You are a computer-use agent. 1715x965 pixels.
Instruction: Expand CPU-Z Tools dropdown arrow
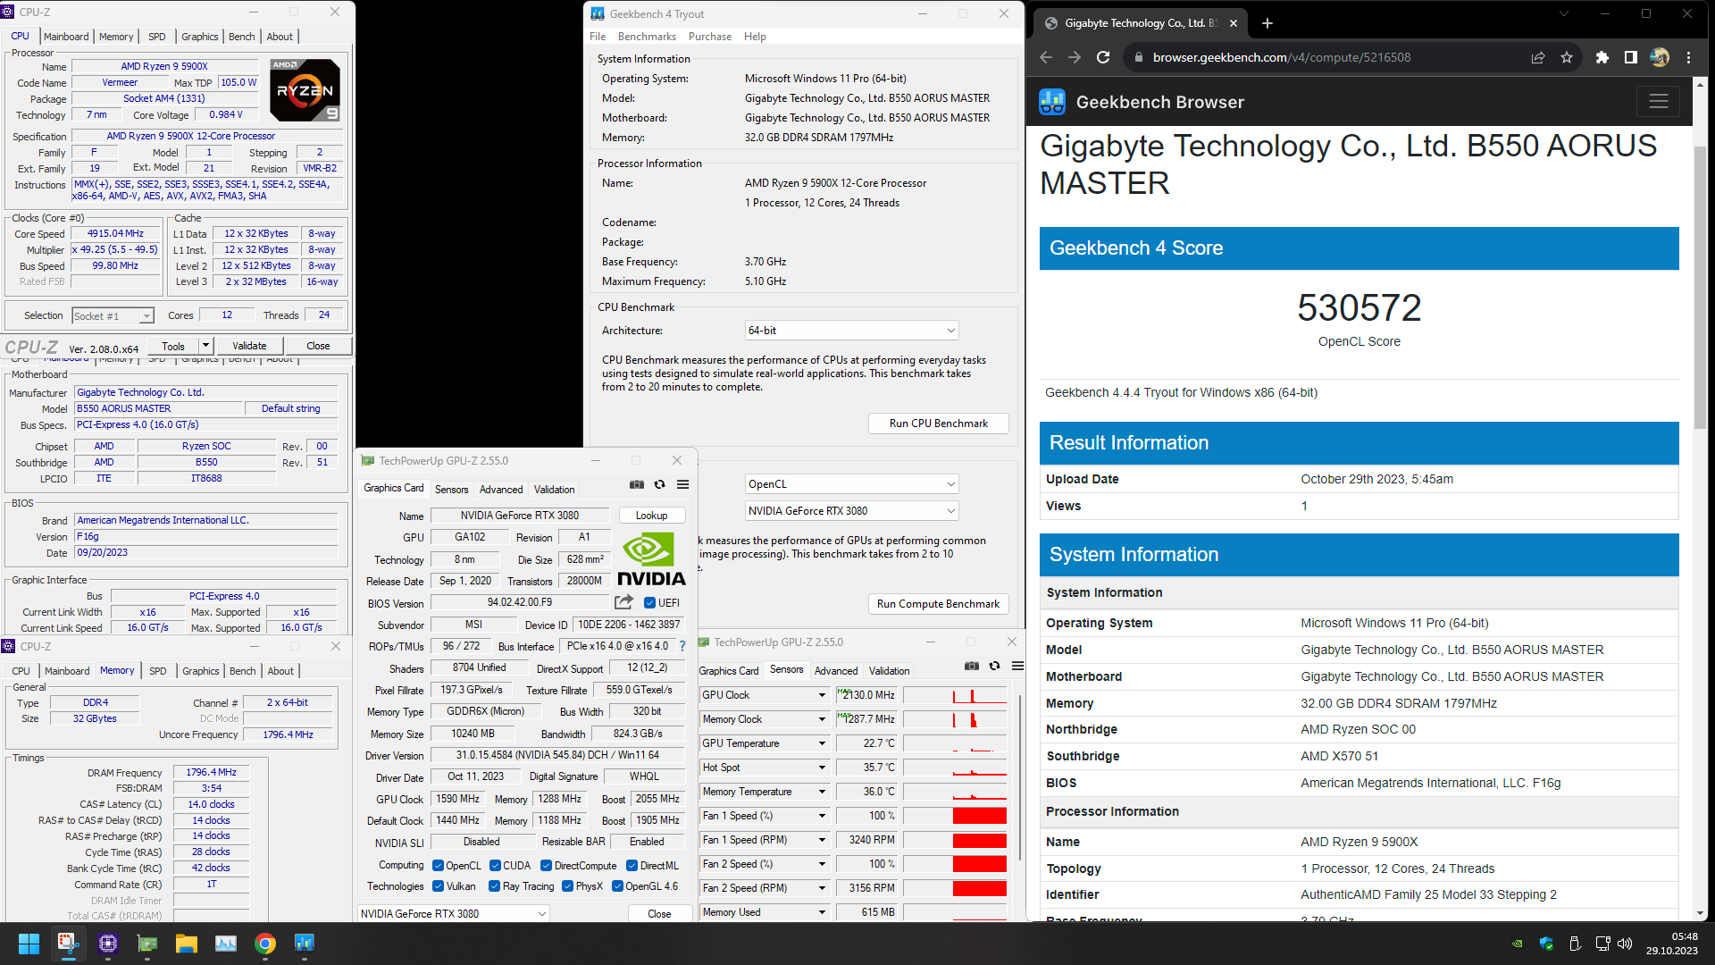coord(205,346)
